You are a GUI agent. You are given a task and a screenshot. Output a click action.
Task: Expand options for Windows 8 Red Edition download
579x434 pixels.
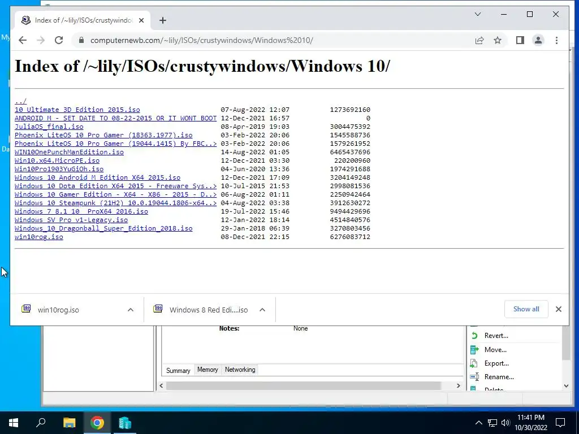tap(262, 310)
